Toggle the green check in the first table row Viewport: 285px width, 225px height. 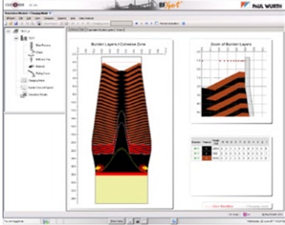[x=196, y=148]
